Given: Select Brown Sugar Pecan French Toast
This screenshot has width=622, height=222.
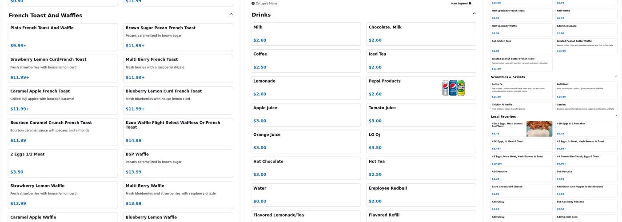Looking at the screenshot, I should tap(178, 37).
